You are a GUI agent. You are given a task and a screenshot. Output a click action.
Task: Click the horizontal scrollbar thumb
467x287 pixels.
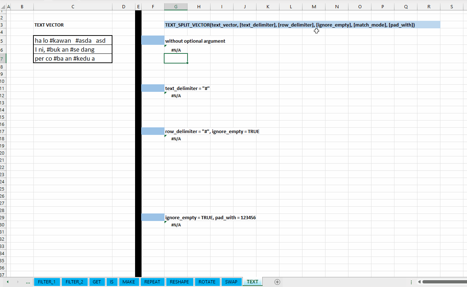pos(445,282)
